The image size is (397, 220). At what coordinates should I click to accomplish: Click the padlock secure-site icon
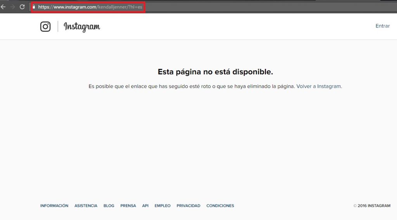pyautogui.click(x=34, y=7)
